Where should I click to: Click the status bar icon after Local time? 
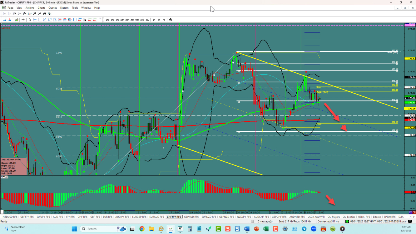point(410,221)
